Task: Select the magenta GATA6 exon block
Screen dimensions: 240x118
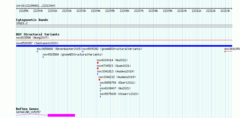Action: [61, 115]
